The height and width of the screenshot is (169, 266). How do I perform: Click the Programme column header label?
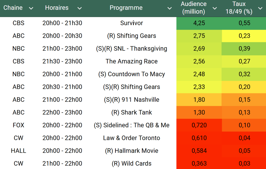pos(126,8)
